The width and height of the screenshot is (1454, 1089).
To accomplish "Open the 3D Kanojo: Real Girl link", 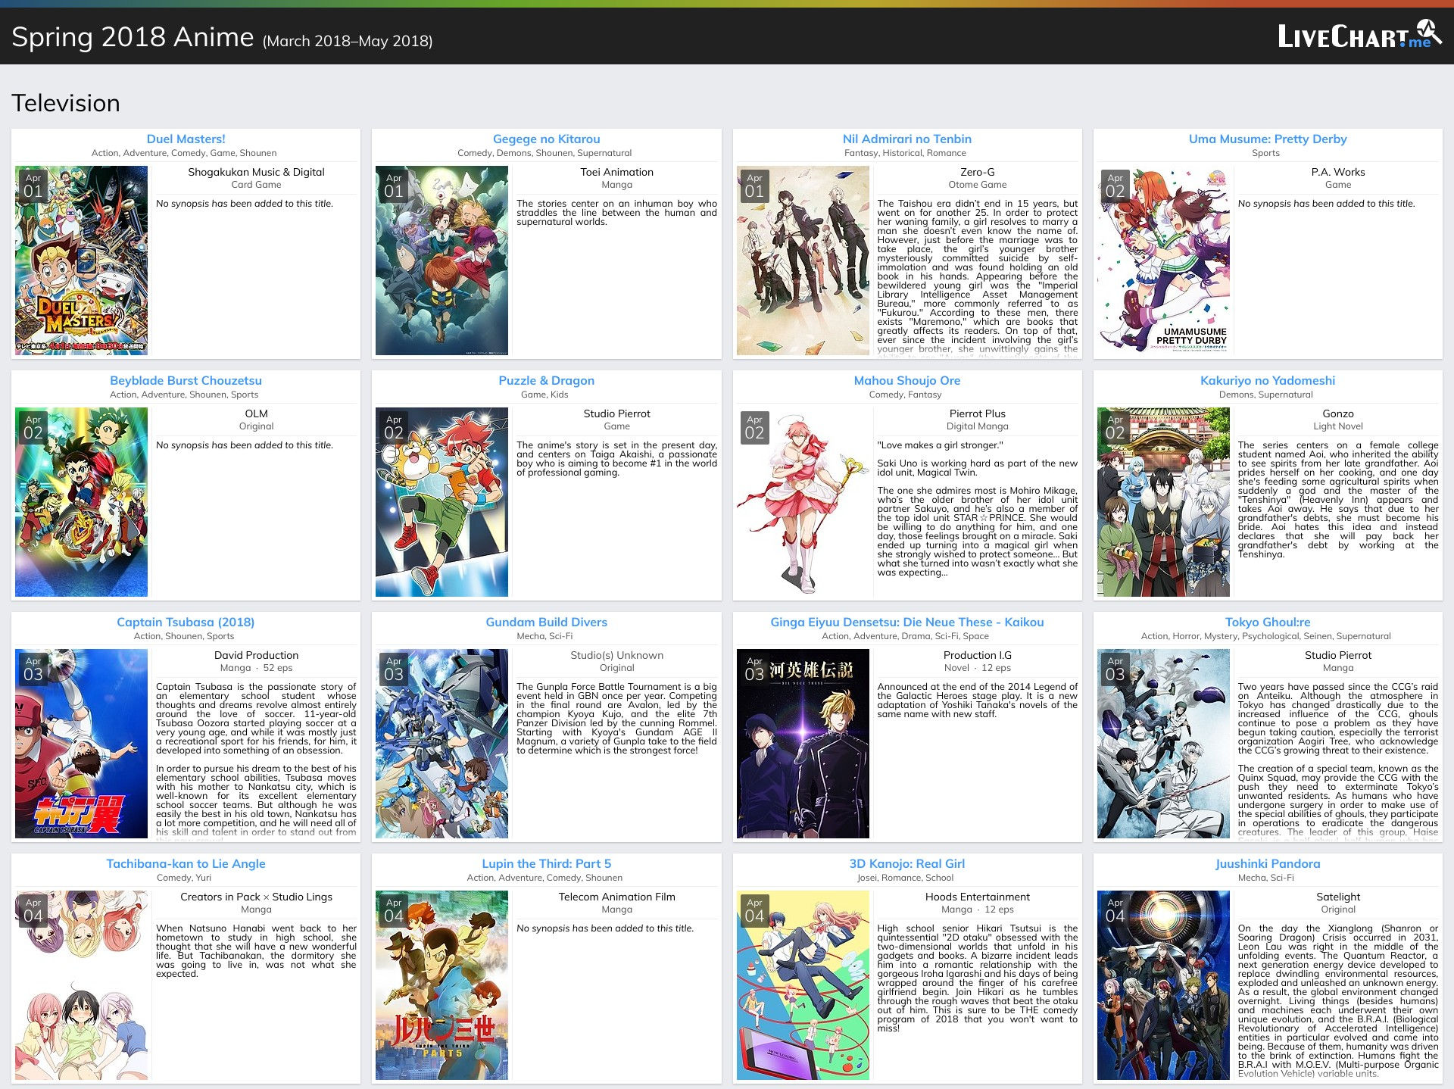I will point(906,863).
